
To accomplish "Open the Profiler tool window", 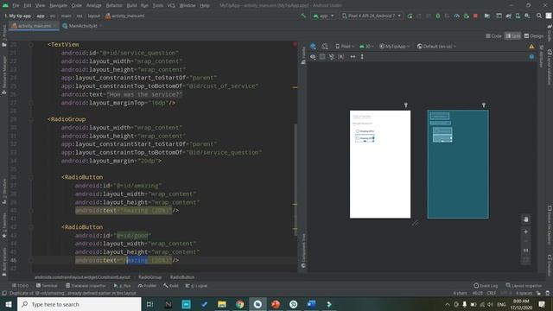I will [x=147, y=286].
